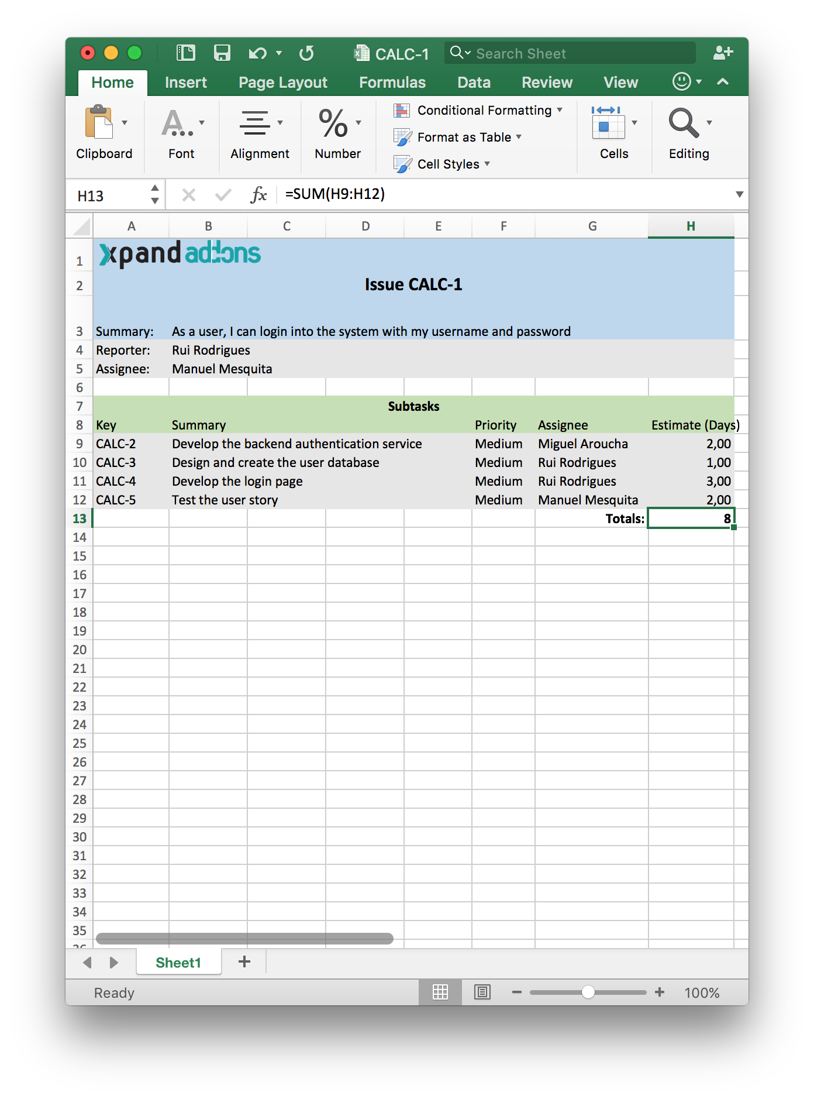Screen dimensions: 814x1099
Task: Click the Clipboard paste icon
Action: point(99,122)
